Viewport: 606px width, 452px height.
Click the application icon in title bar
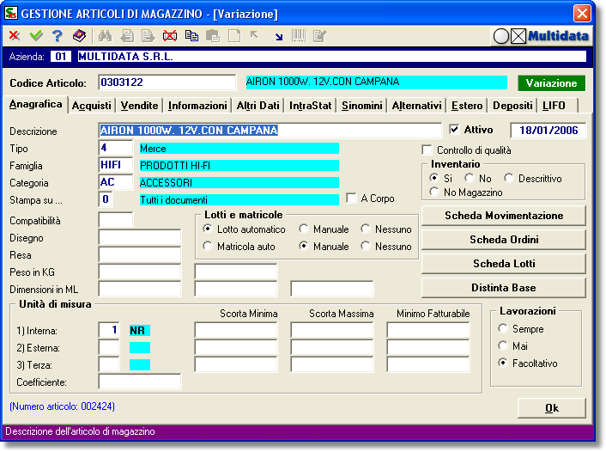[x=11, y=13]
